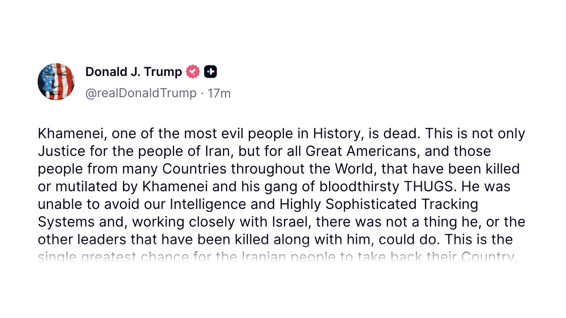Click the 17m post timestamp
Viewport: 566px width, 318px height.
click(x=219, y=93)
